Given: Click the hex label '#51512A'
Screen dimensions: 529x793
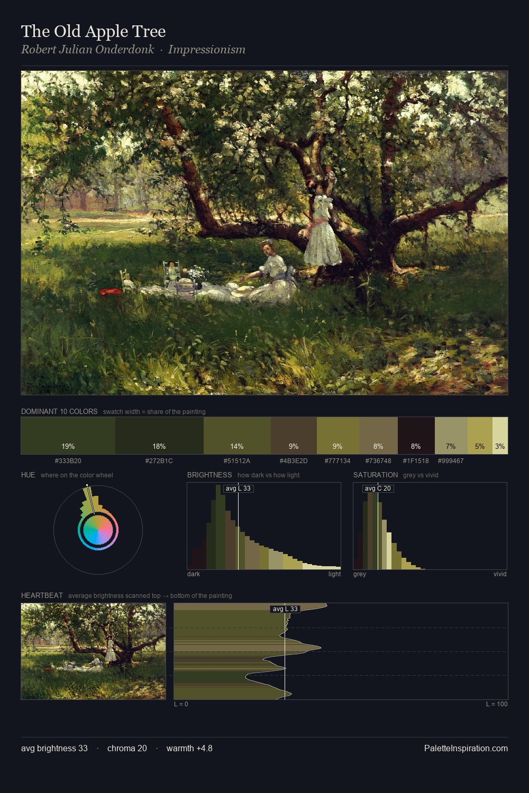Looking at the screenshot, I should [237, 461].
